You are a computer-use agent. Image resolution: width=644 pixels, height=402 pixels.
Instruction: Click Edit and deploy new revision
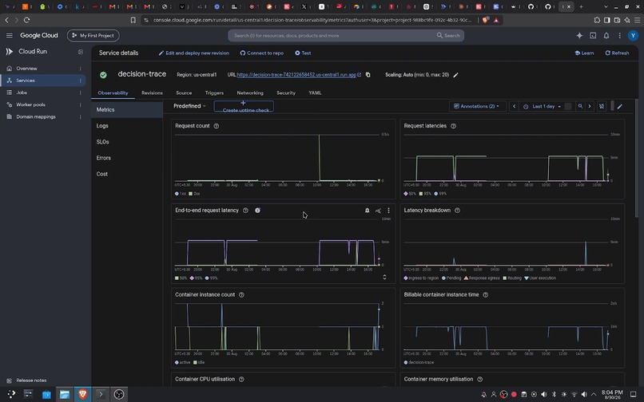[x=194, y=53]
